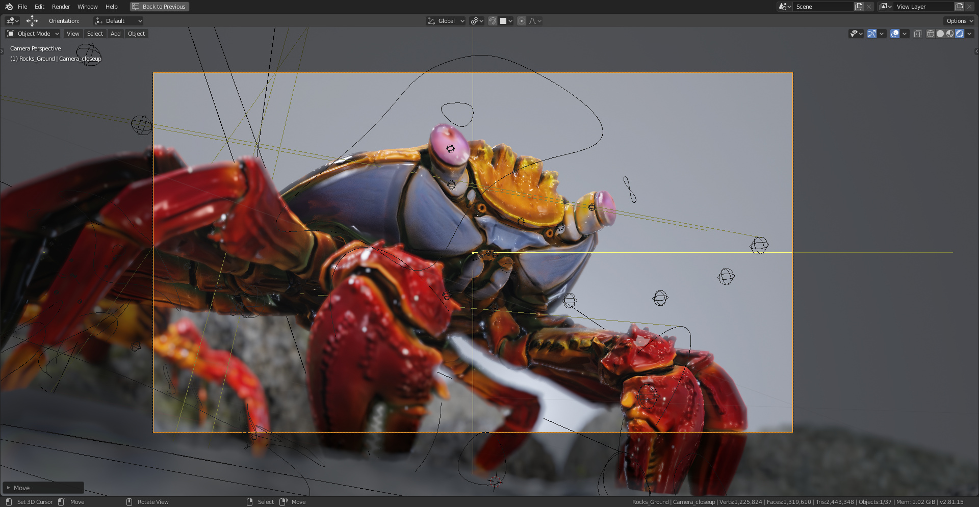Toggle the snapping magnet icon

493,21
